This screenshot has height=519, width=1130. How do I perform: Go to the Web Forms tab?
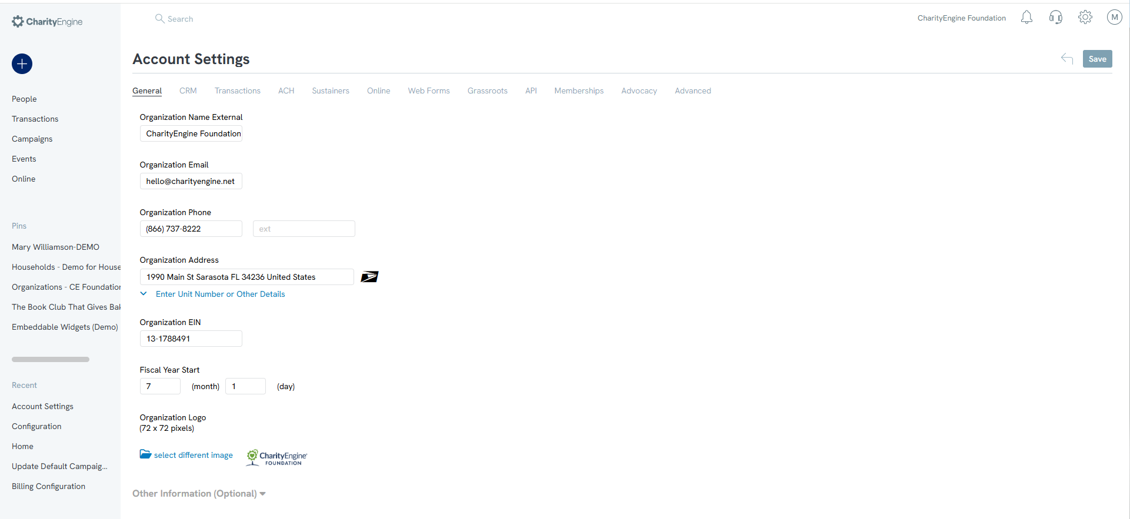pos(429,91)
